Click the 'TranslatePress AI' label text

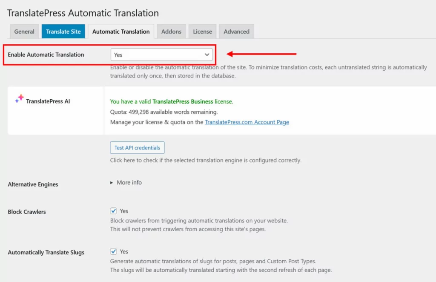pyautogui.click(x=48, y=101)
